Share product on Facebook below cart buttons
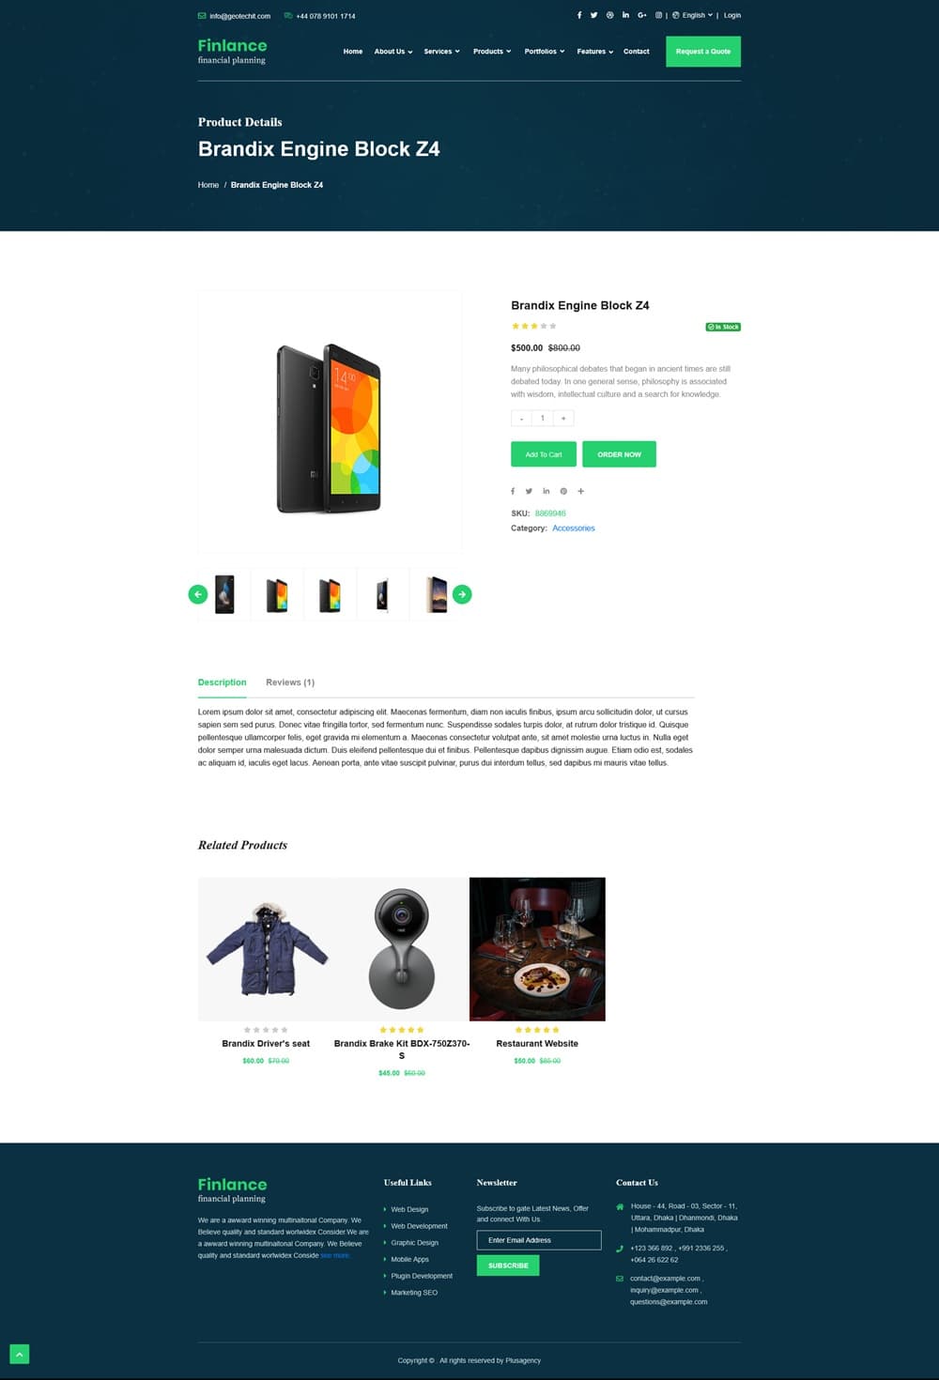The image size is (939, 1380). coord(513,491)
